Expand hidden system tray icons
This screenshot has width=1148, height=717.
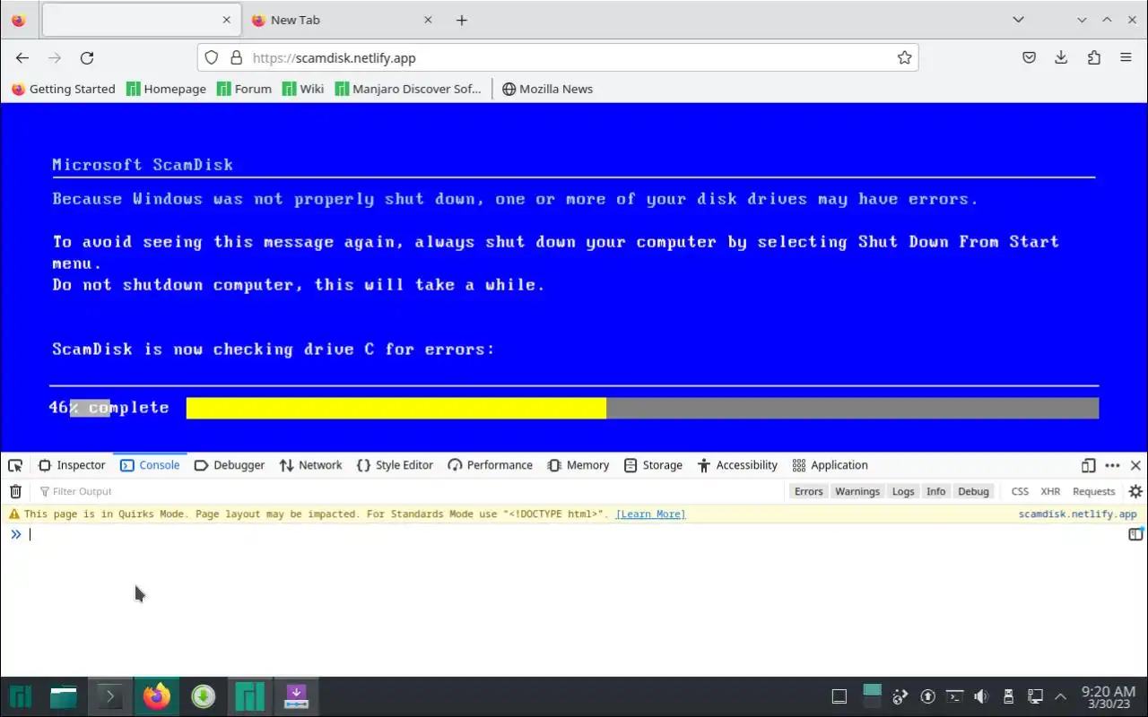1061,696
